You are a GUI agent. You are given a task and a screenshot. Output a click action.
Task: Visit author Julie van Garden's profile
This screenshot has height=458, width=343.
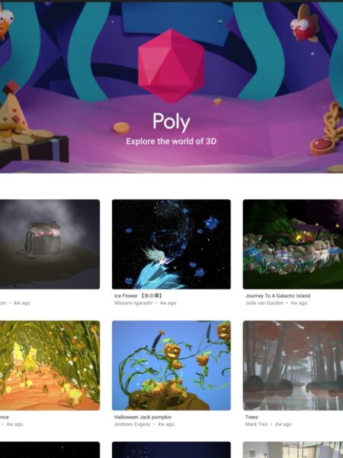point(264,303)
